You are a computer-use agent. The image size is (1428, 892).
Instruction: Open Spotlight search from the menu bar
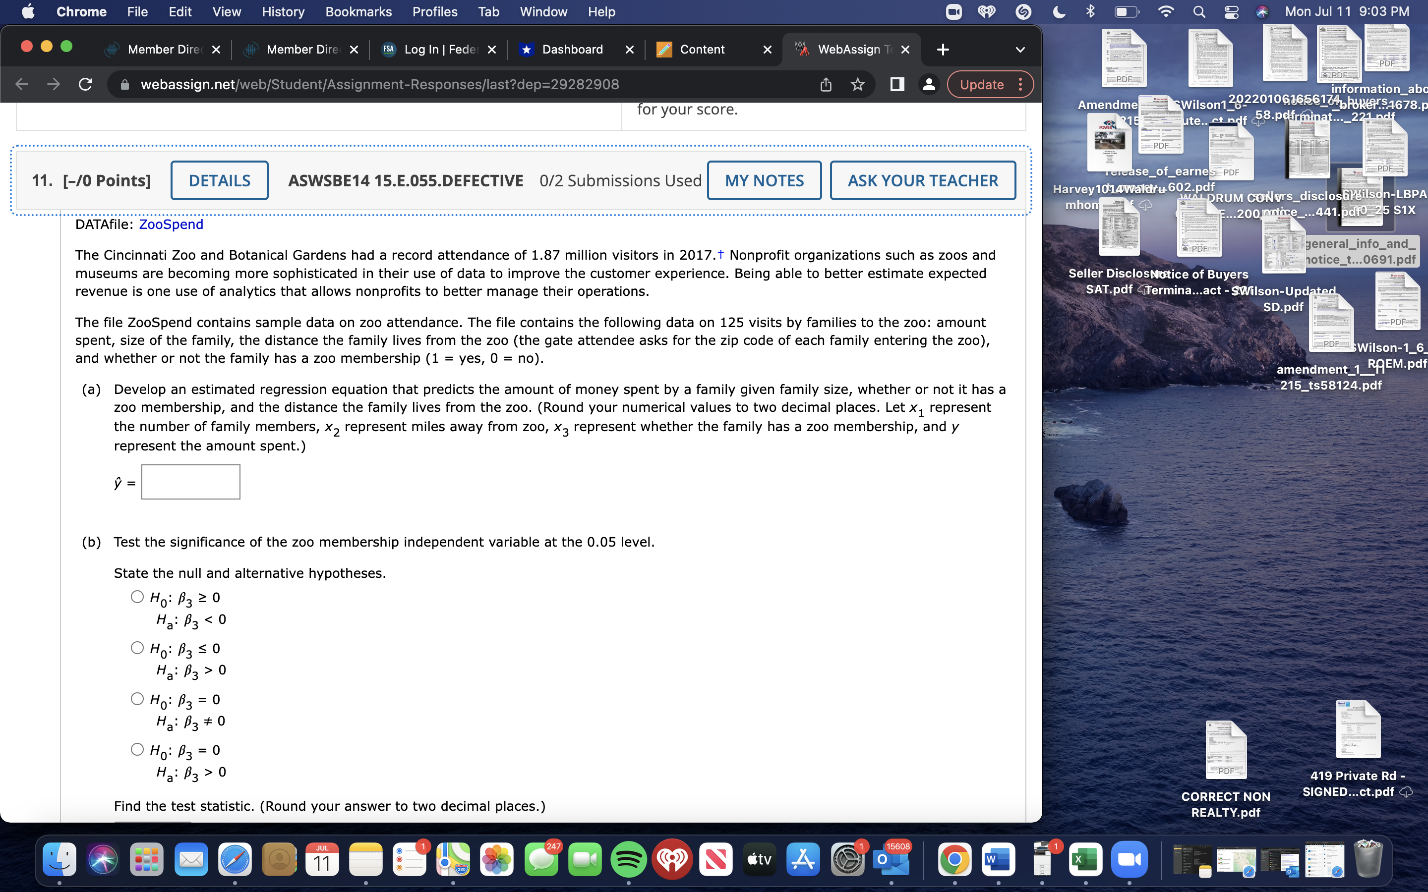pyautogui.click(x=1199, y=11)
